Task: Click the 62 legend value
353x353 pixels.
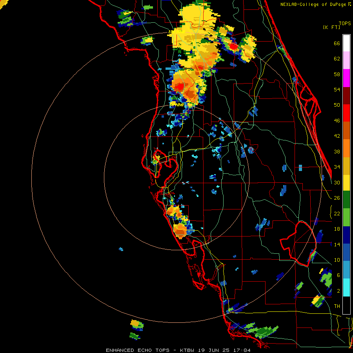Action: coord(337,59)
